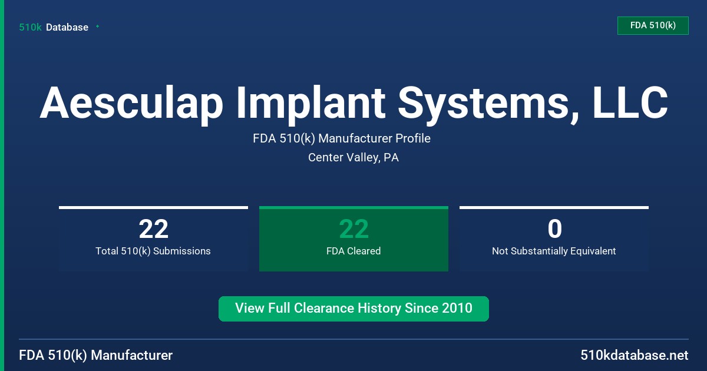Click the small green dot beside Database
Image resolution: width=707 pixels, height=371 pixels.
tap(97, 26)
